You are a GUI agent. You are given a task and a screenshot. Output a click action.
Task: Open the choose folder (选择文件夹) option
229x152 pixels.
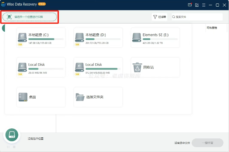[98, 97]
